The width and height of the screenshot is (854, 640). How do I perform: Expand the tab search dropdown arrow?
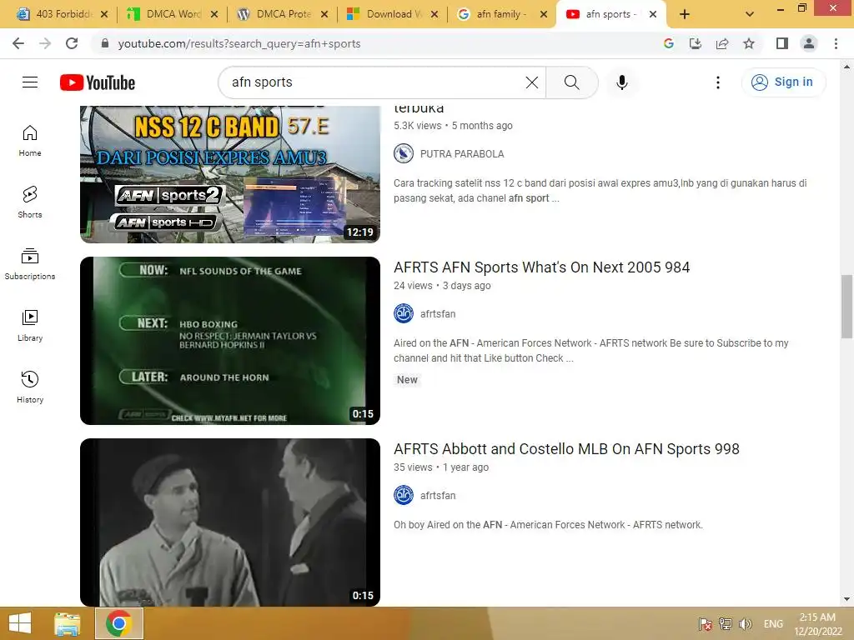click(750, 14)
